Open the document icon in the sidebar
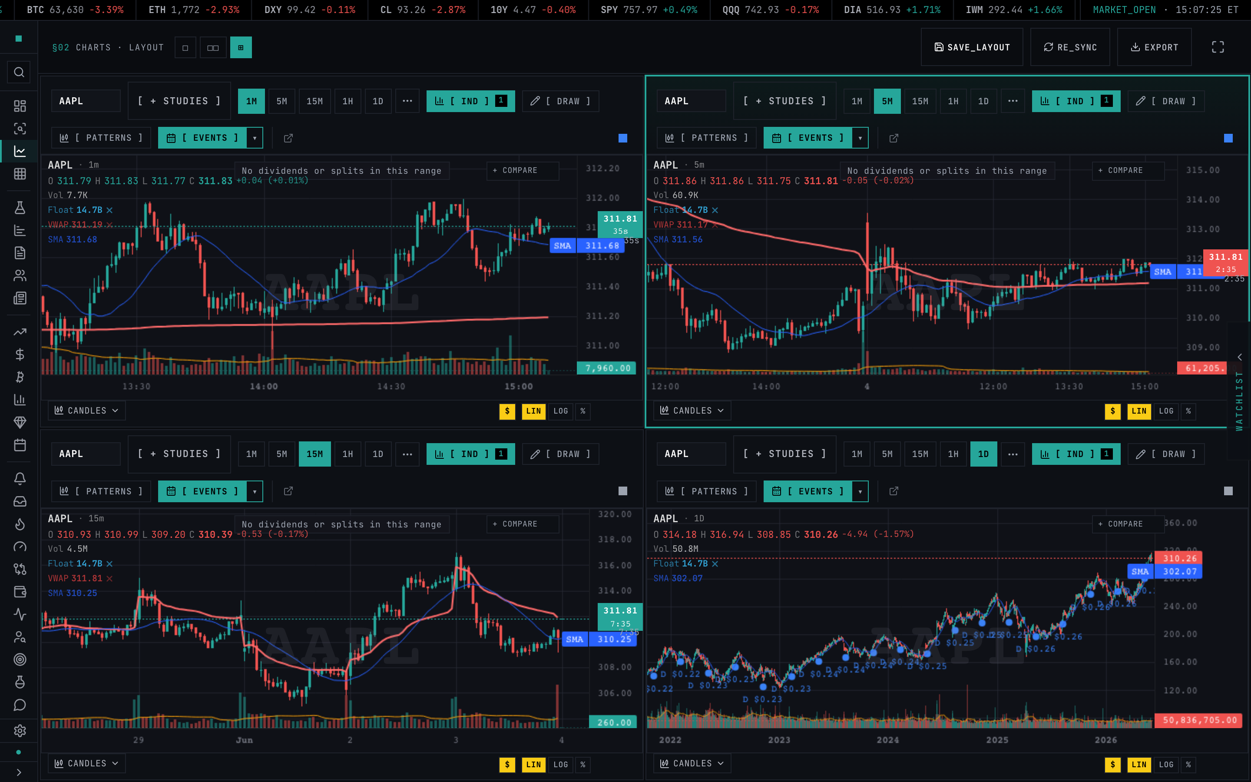1251x782 pixels. 20,253
